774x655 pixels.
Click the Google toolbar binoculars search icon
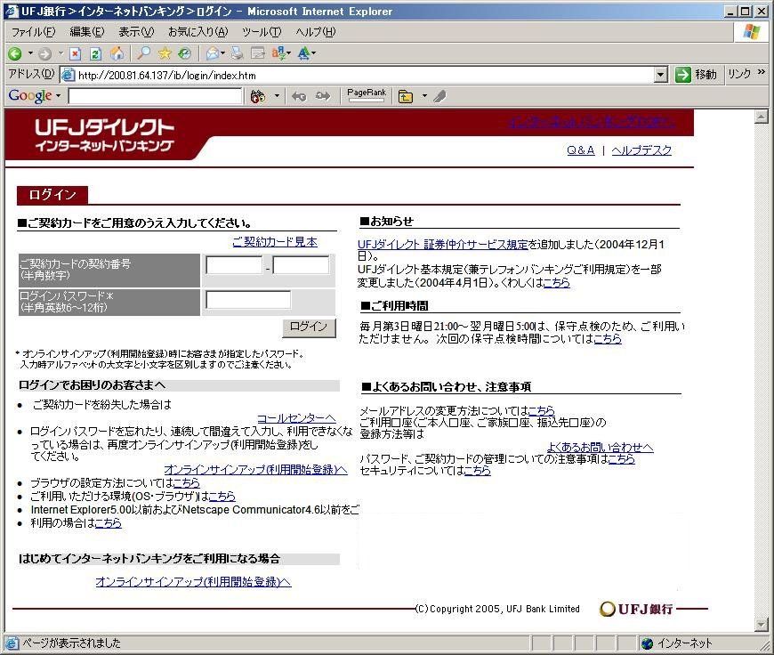tap(257, 96)
